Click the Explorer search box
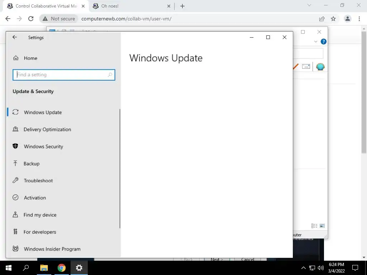367x275 pixels. [308, 53]
